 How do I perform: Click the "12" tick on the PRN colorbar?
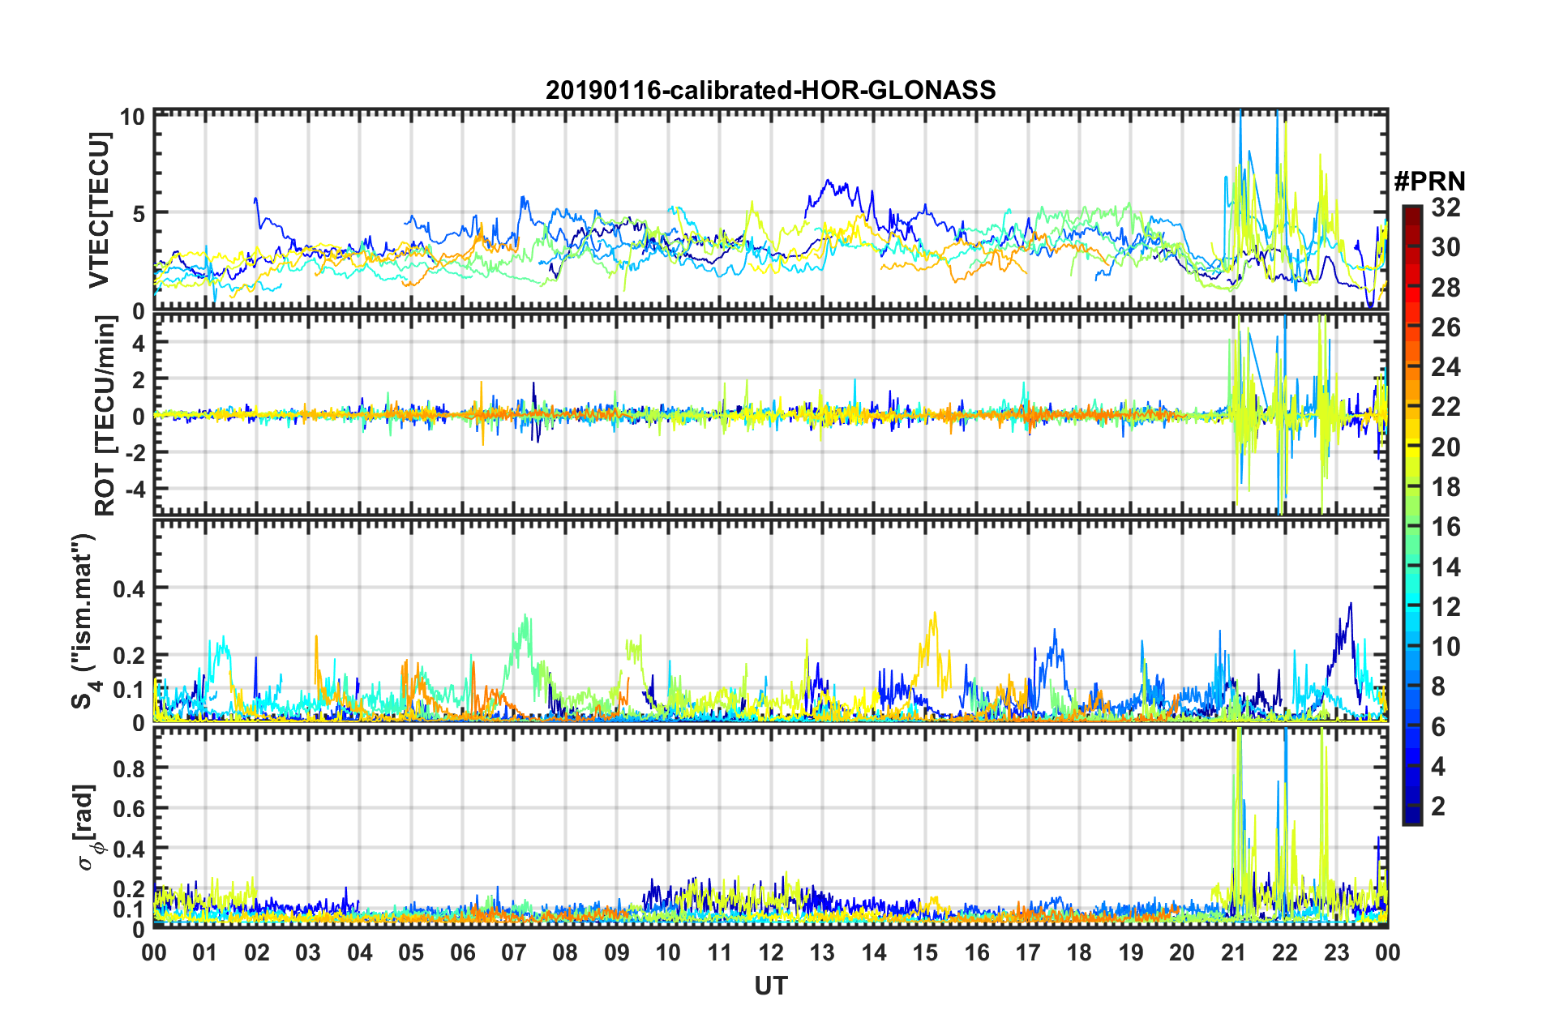(1446, 607)
